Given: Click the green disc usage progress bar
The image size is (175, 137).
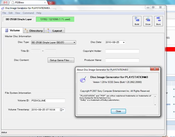Looking at the screenshot, I should (55, 19).
